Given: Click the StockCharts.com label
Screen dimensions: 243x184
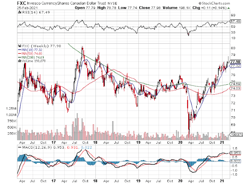Looking at the screenshot, I should (x=214, y=3).
